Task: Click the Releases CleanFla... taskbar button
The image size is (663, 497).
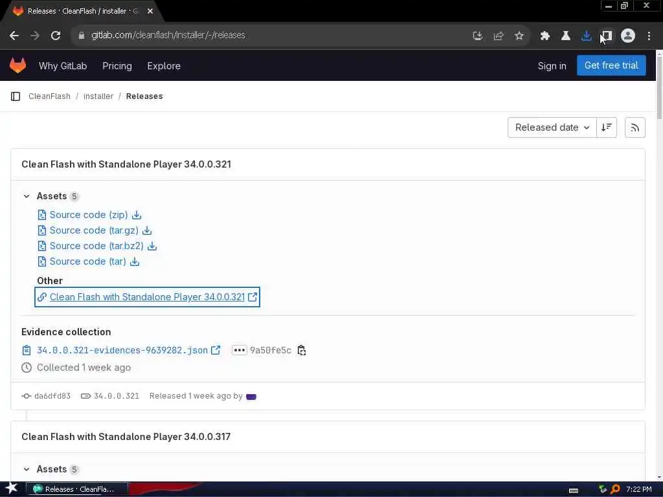Action: click(x=76, y=489)
